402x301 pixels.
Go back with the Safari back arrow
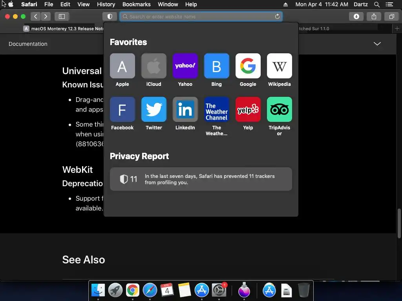click(x=36, y=16)
